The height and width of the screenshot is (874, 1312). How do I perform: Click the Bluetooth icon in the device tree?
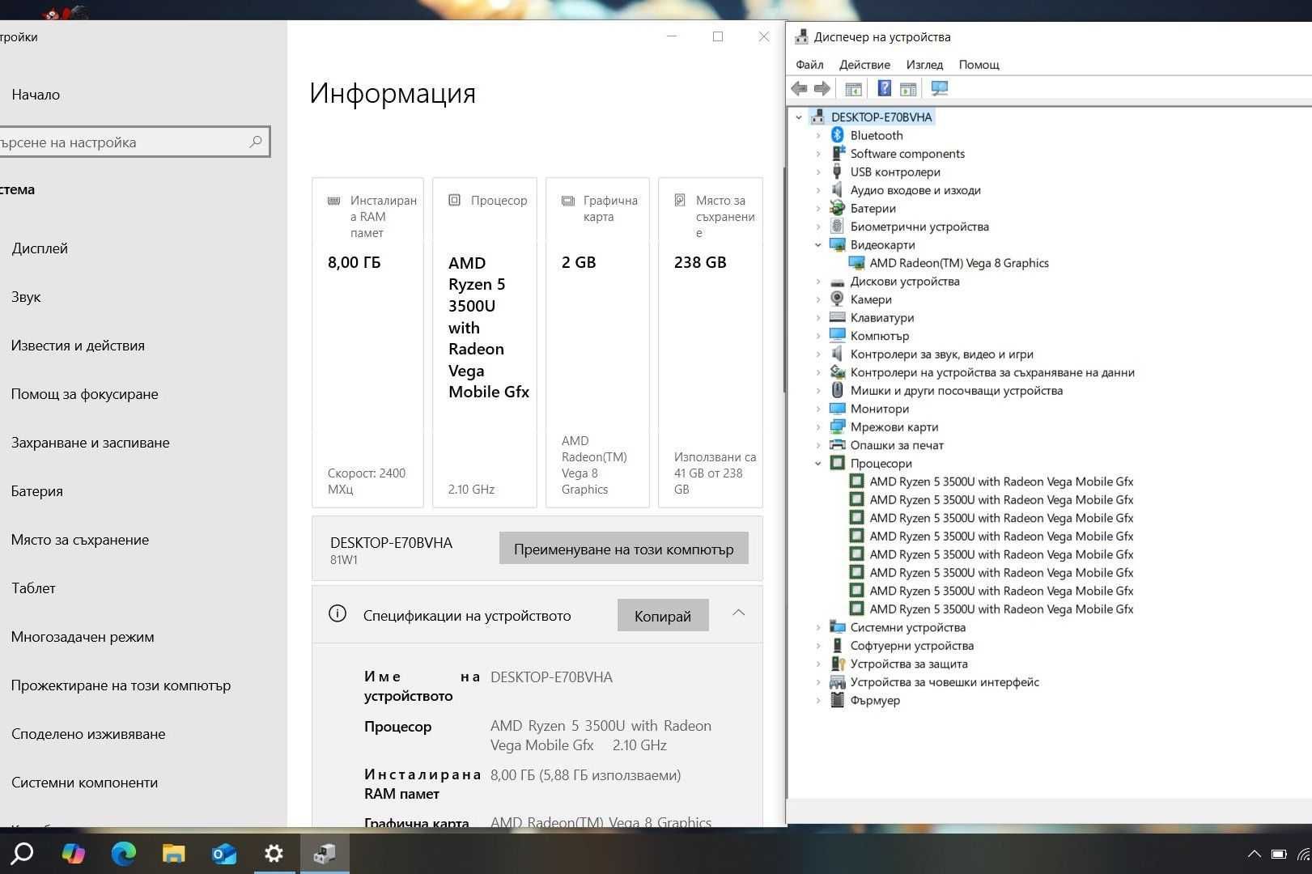click(838, 135)
